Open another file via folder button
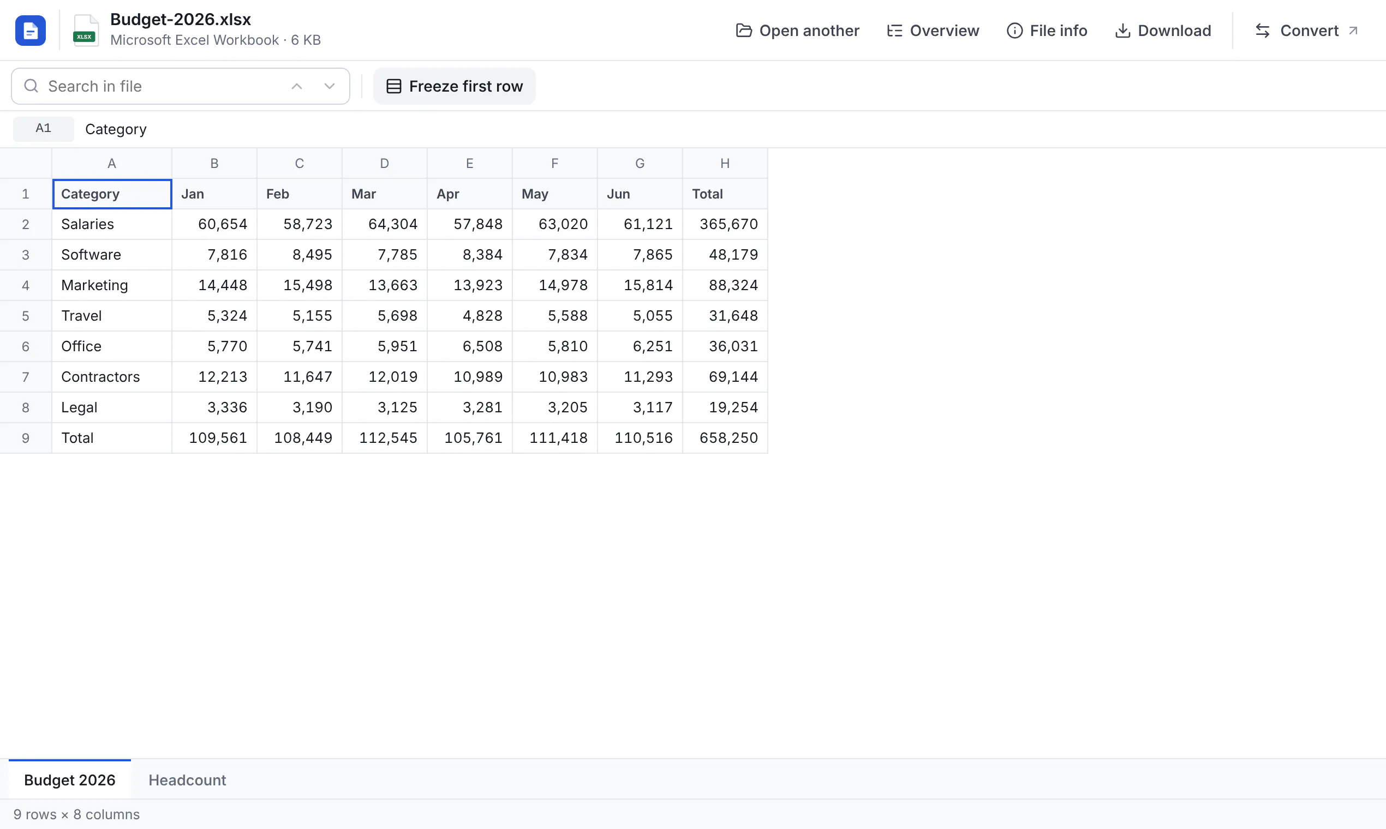This screenshot has width=1386, height=829. point(798,30)
